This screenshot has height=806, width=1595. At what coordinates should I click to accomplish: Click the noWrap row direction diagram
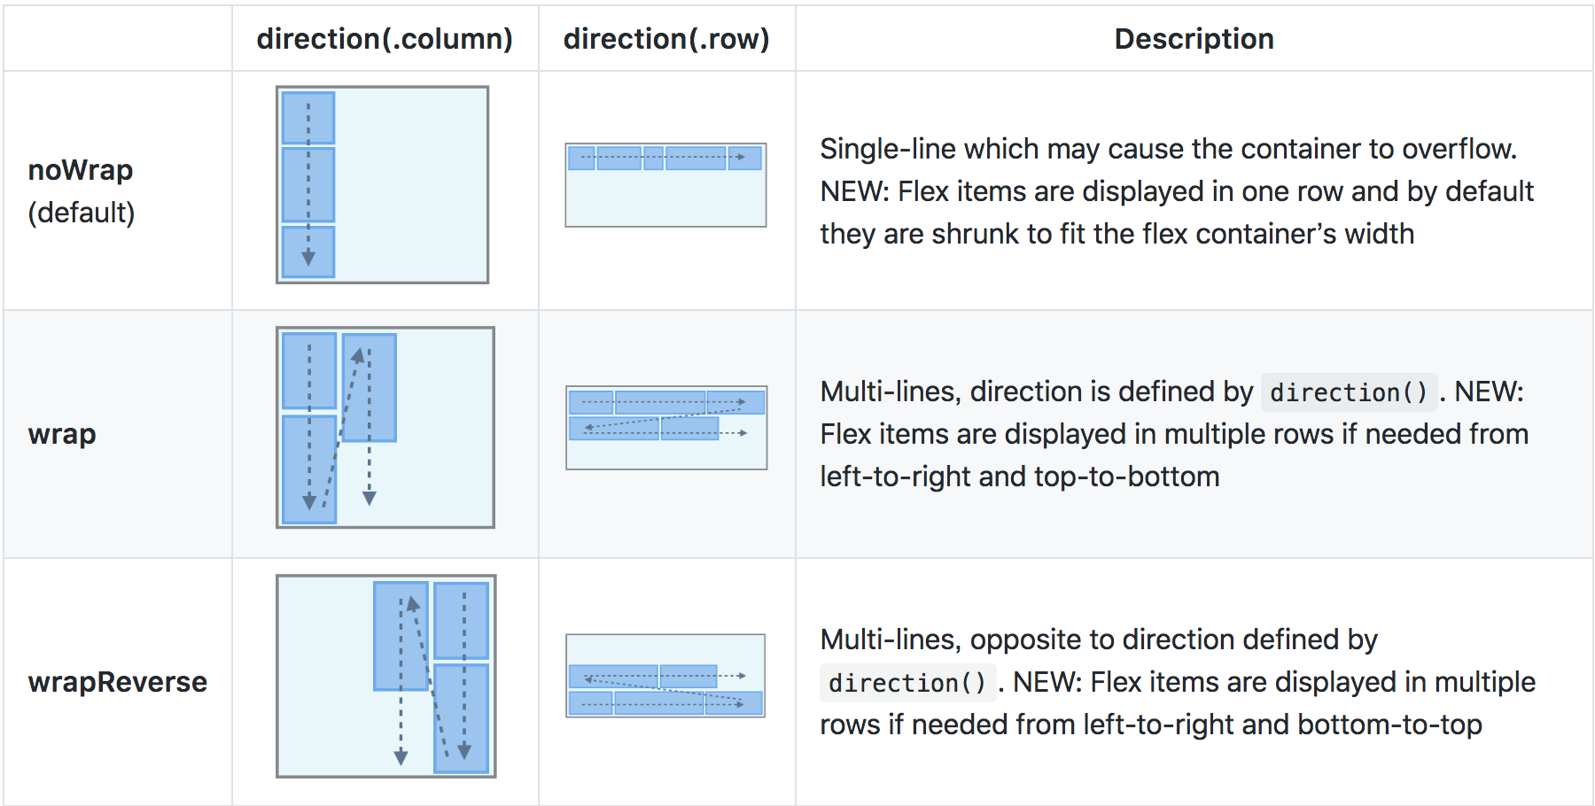665,185
